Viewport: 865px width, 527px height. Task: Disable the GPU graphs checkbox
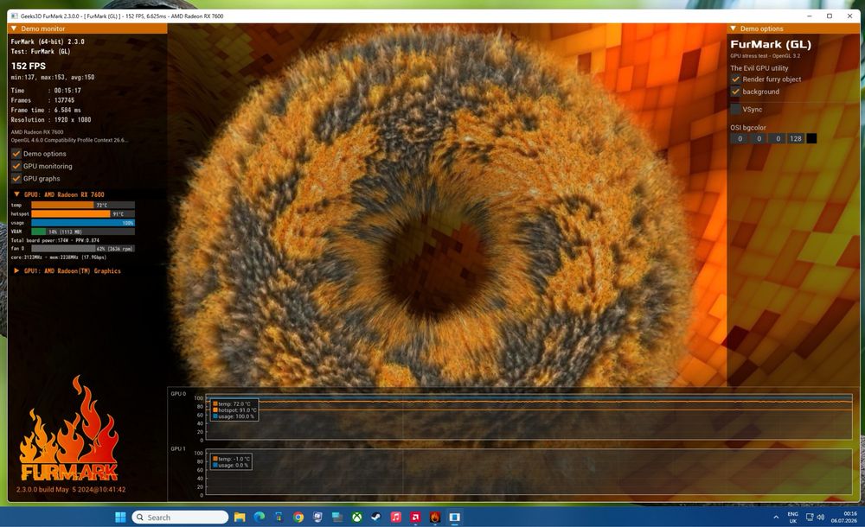point(16,179)
